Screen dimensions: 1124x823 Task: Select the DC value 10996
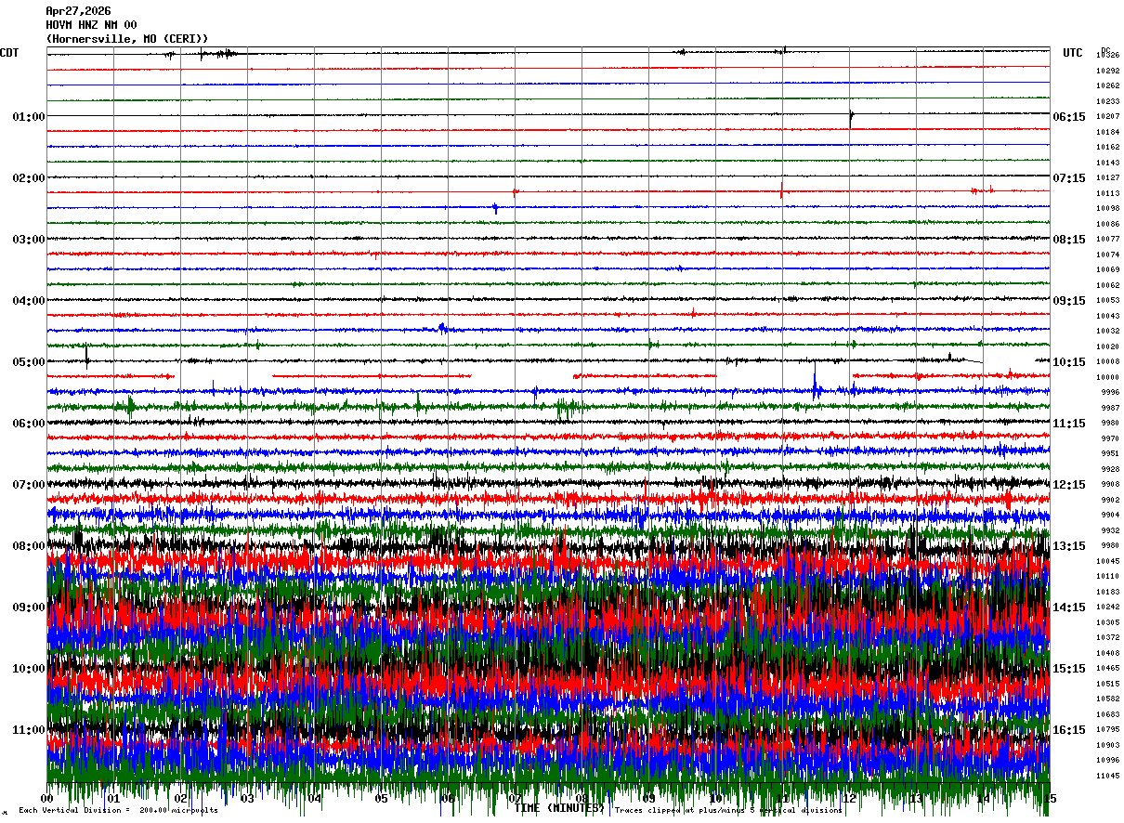1107,761
